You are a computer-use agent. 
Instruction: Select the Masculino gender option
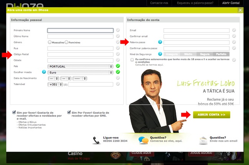coord(49,42)
